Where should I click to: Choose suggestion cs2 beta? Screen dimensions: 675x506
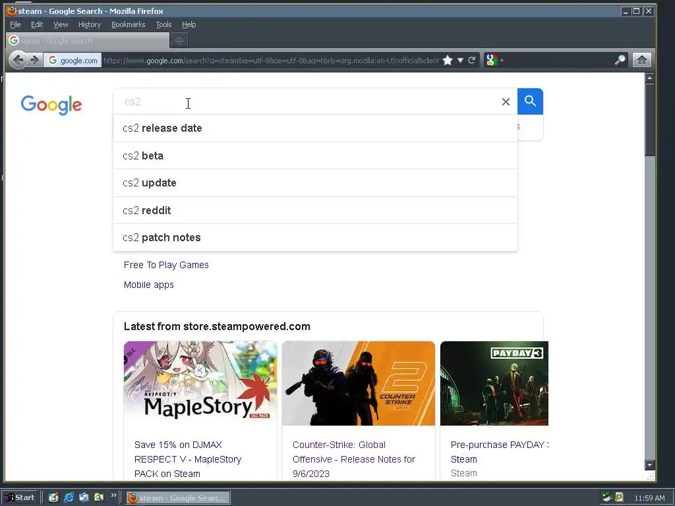pos(315,155)
